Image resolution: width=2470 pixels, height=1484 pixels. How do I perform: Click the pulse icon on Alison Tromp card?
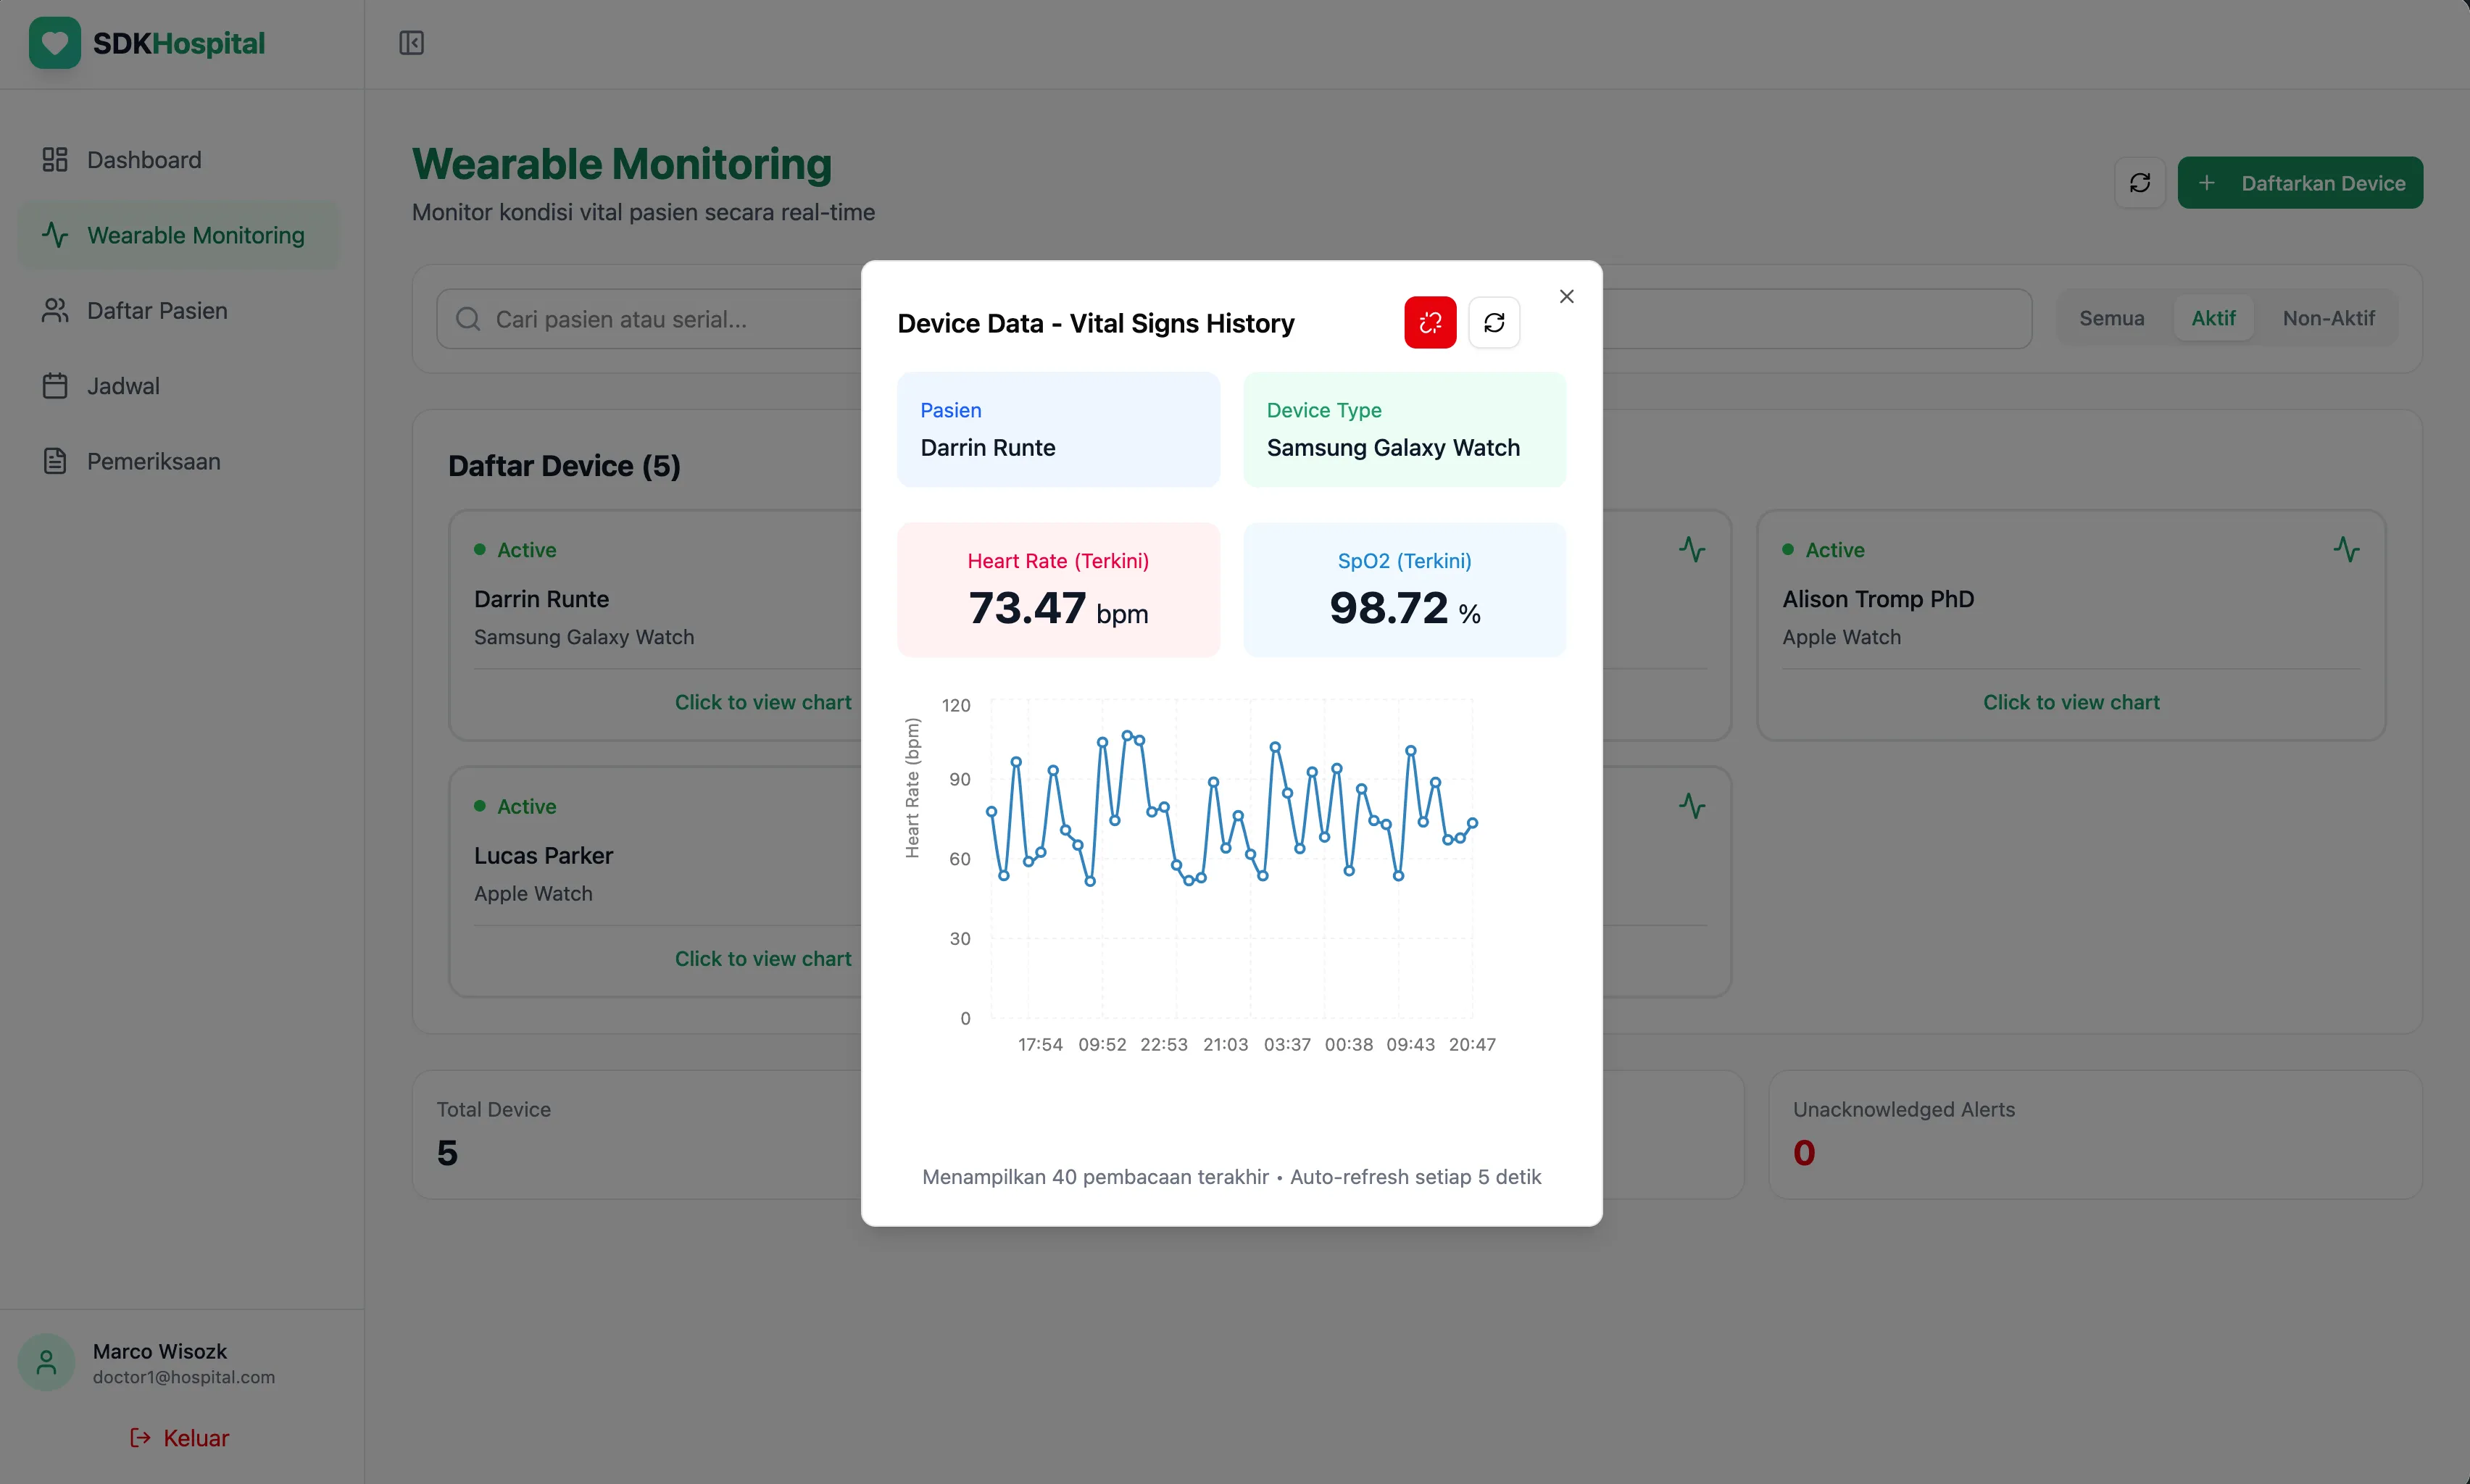coord(2346,549)
